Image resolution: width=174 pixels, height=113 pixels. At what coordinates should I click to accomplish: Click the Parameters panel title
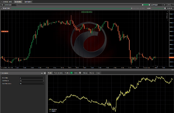(5, 73)
